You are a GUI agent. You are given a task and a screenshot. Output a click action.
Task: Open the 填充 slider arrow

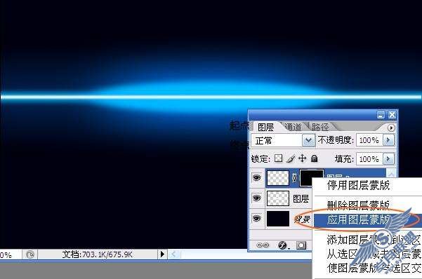(388, 159)
